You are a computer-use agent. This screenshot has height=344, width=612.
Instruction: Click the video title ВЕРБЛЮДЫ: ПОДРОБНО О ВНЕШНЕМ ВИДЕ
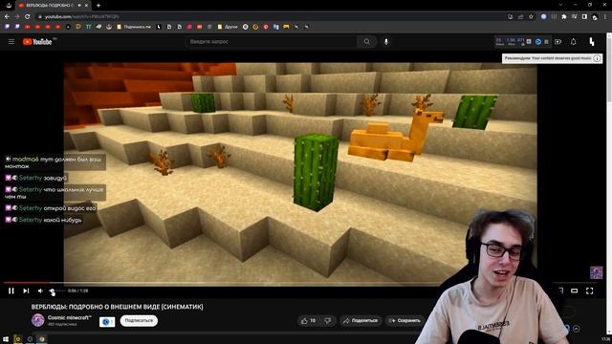pos(117,307)
